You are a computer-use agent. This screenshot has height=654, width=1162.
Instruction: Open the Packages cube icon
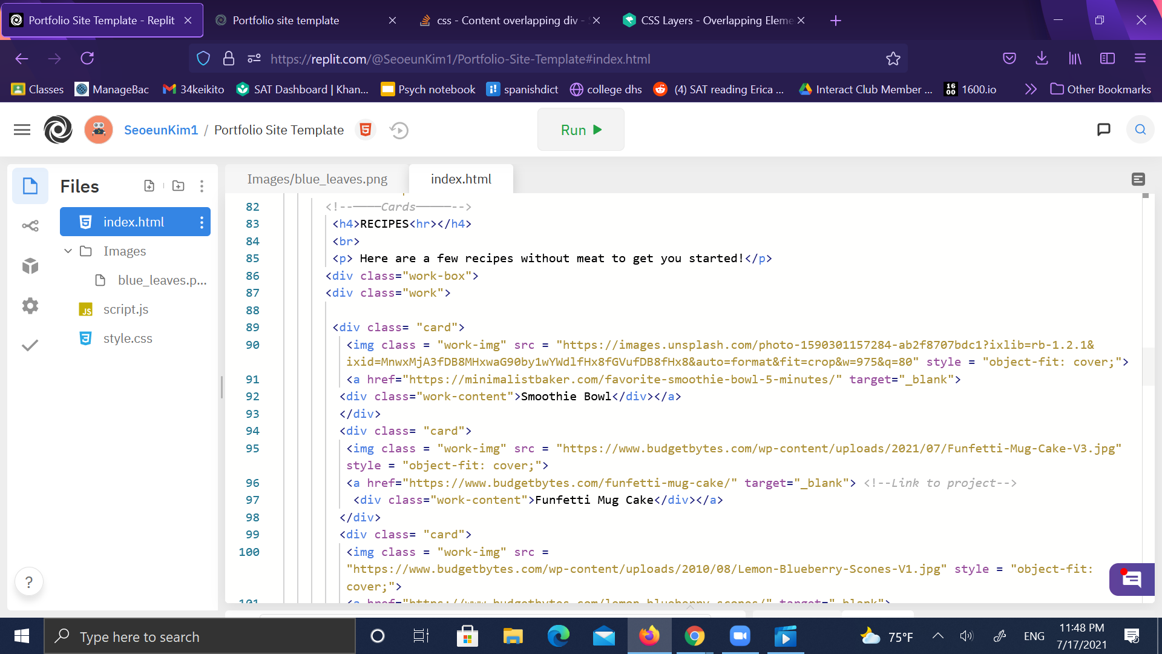click(x=30, y=266)
